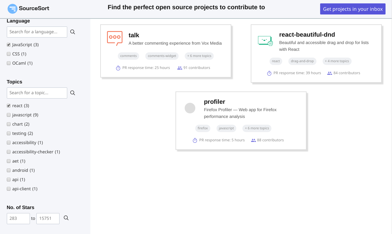The width and height of the screenshot is (392, 234).
Task: Uncheck the JavaScript language filter
Action: click(x=9, y=45)
